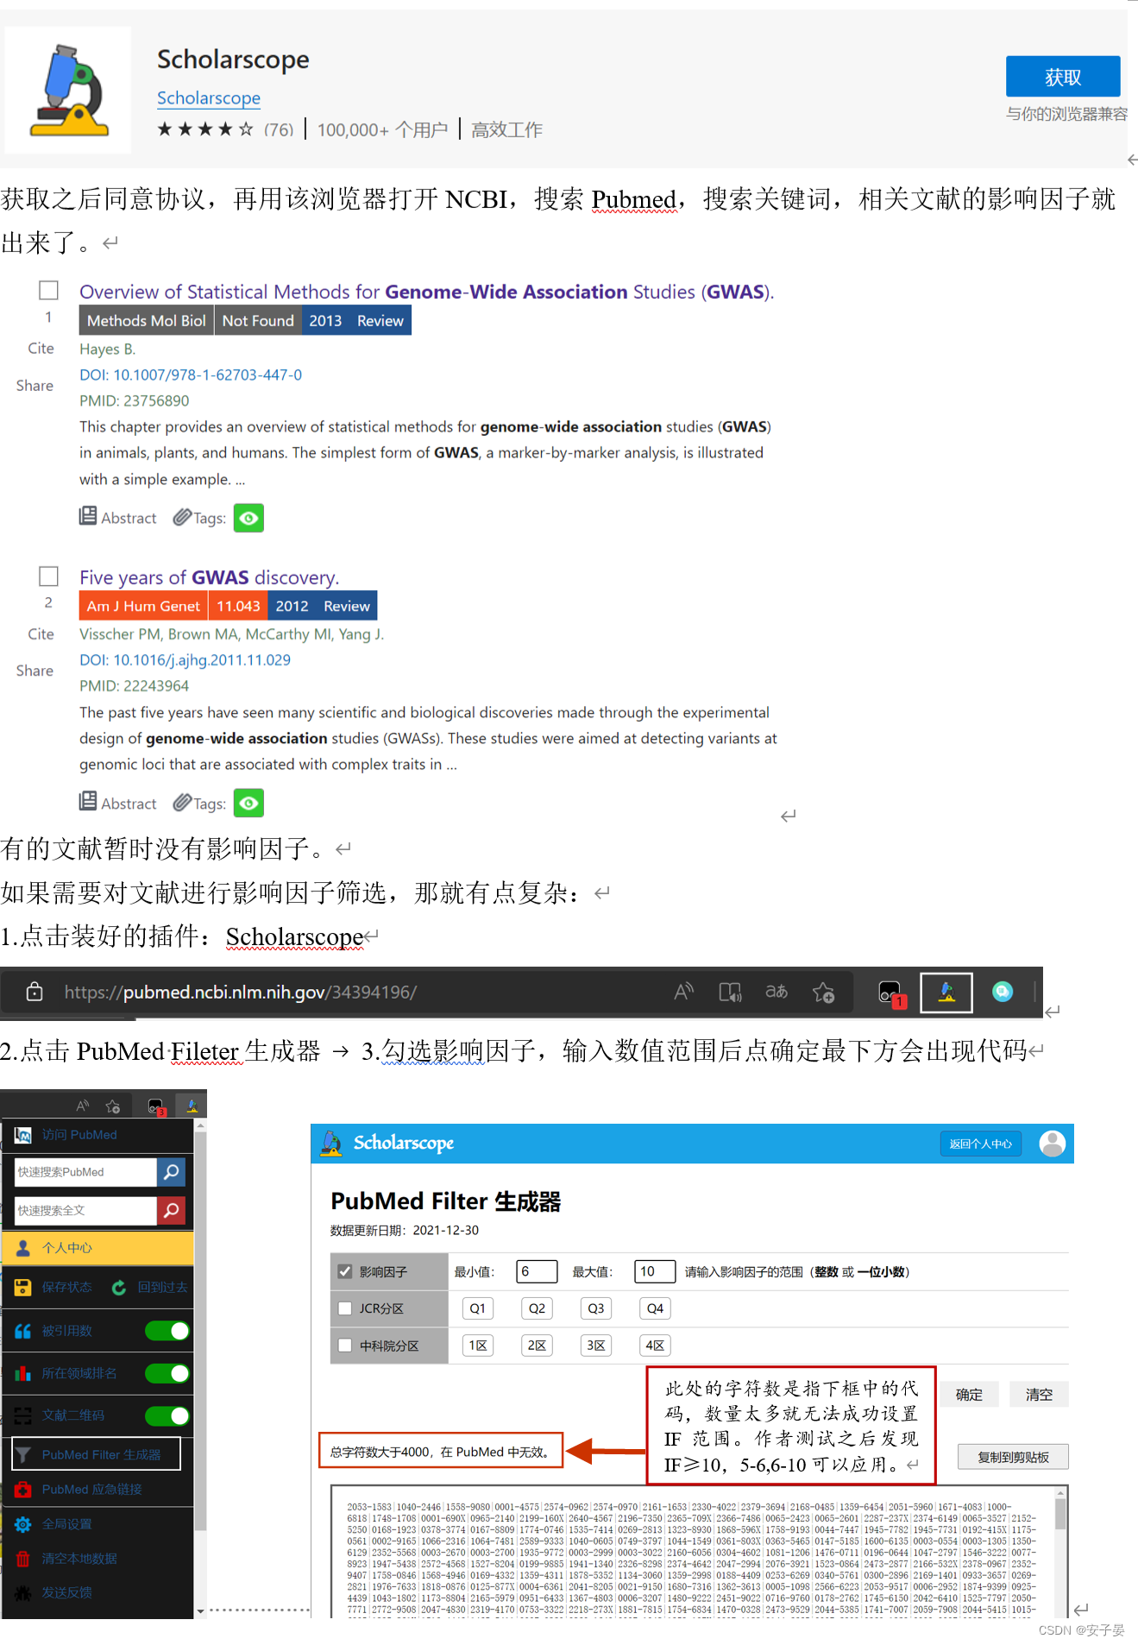Viewport: 1138px width, 1645px height.
Task: Click the Tags paperclip icon for result 2
Action: [x=182, y=803]
